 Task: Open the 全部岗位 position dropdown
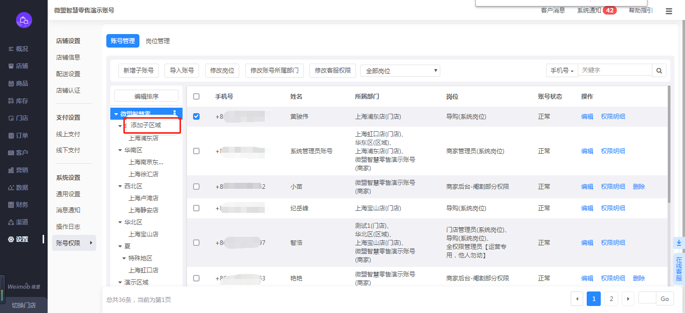[400, 71]
